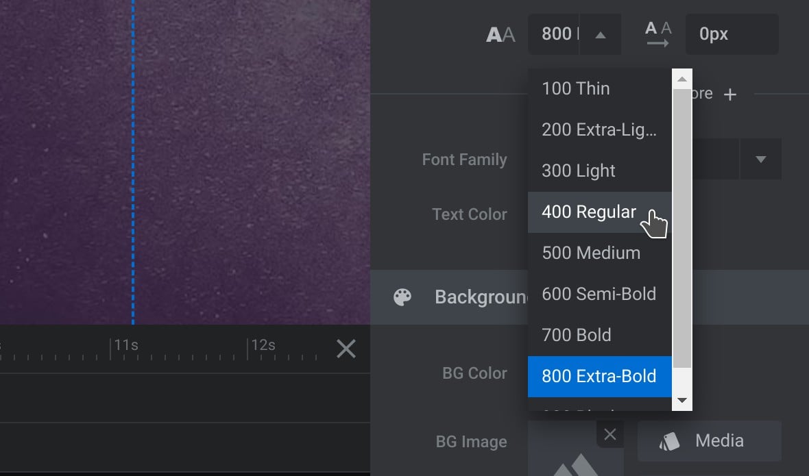
Task: Pick 700 Bold font weight
Action: (x=577, y=335)
